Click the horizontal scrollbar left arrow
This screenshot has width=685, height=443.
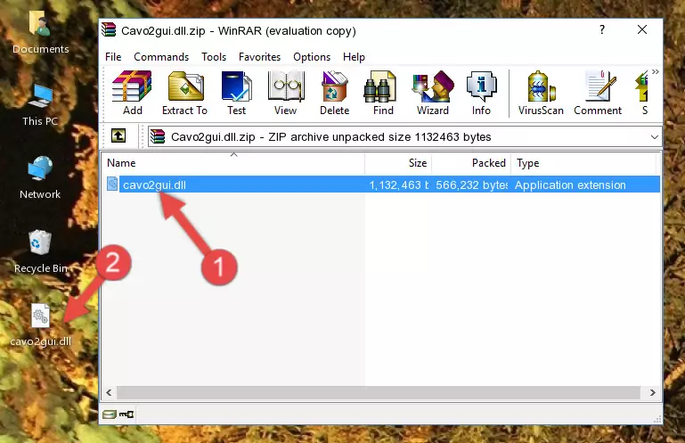pyautogui.click(x=110, y=393)
